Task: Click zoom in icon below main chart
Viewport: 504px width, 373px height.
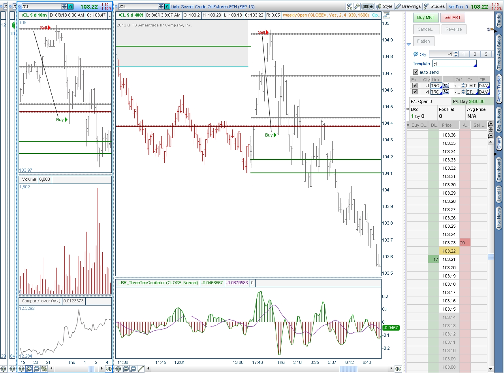Action: coord(126,369)
